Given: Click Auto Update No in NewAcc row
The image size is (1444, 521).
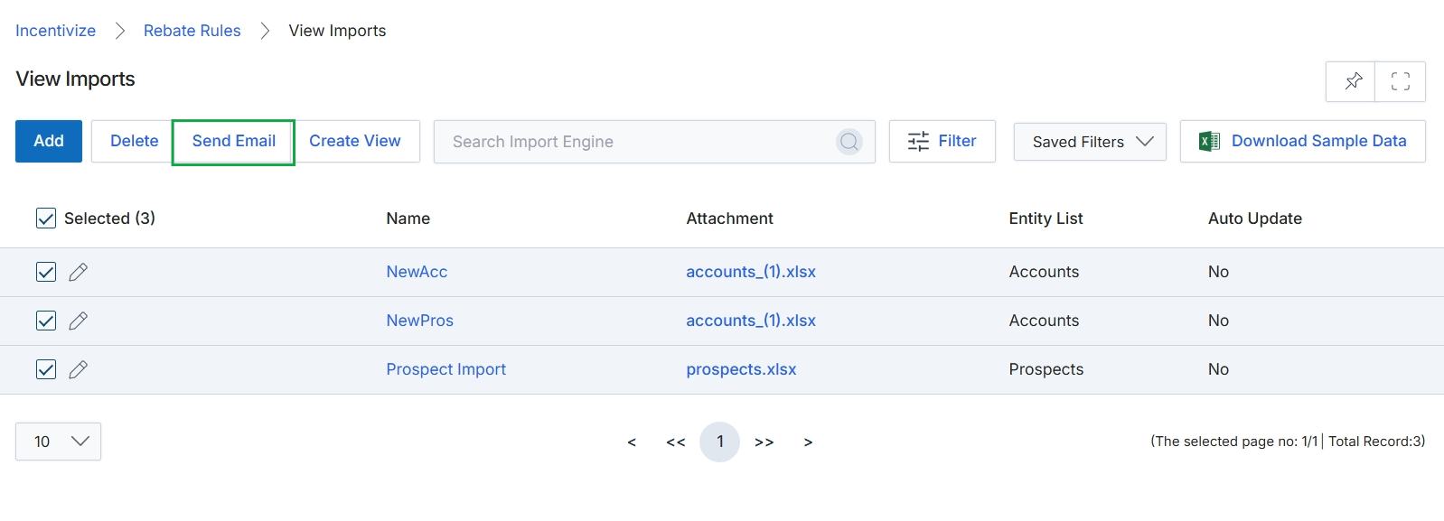Looking at the screenshot, I should (x=1218, y=272).
